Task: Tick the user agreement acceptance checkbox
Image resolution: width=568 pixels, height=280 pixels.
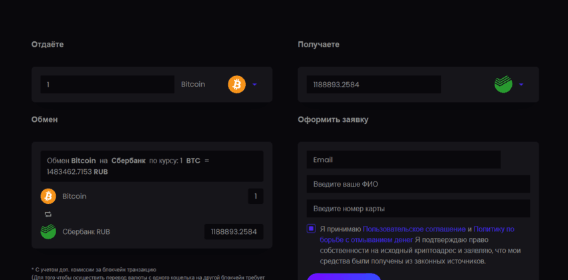Action: (x=311, y=229)
